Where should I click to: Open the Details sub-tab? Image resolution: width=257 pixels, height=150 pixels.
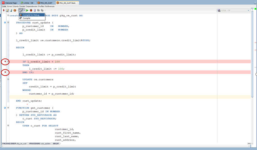coord(22,6)
